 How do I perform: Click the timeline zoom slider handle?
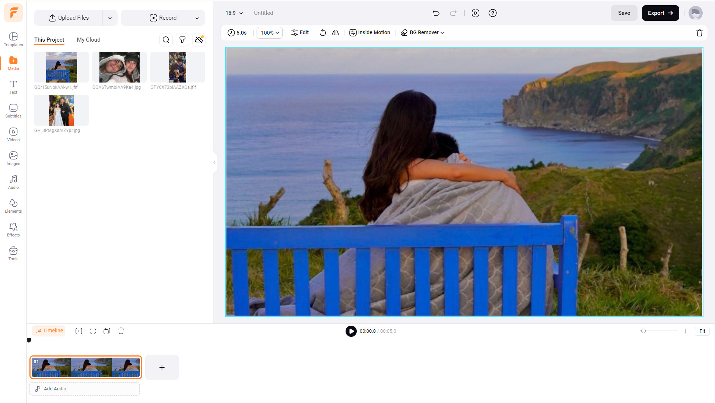(x=643, y=331)
